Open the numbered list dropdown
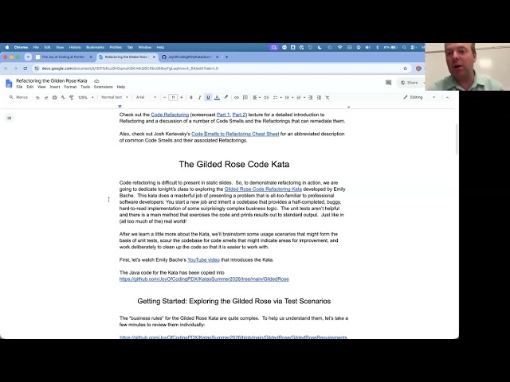This screenshot has width=510, height=382. (x=300, y=97)
